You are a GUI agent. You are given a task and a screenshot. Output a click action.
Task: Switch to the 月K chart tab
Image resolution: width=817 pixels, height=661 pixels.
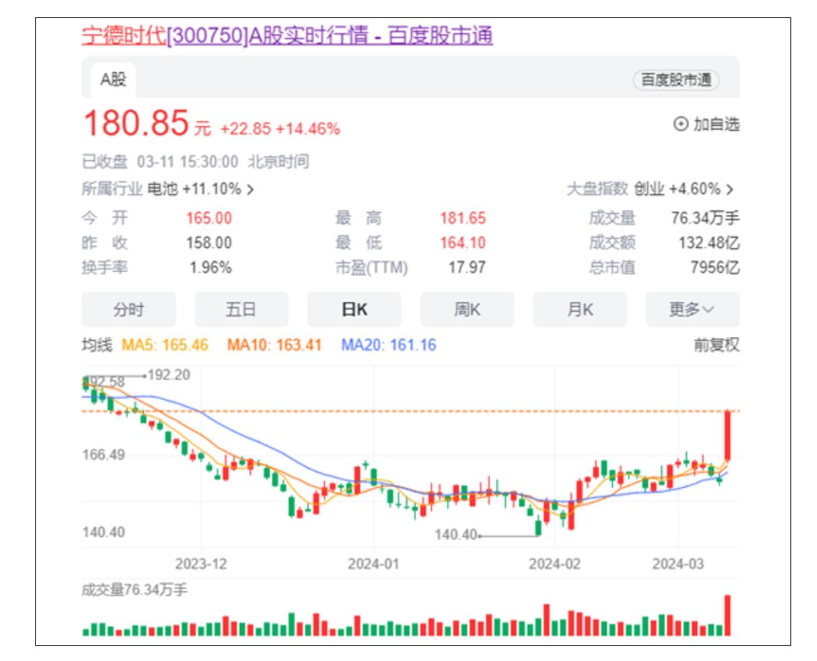(580, 310)
